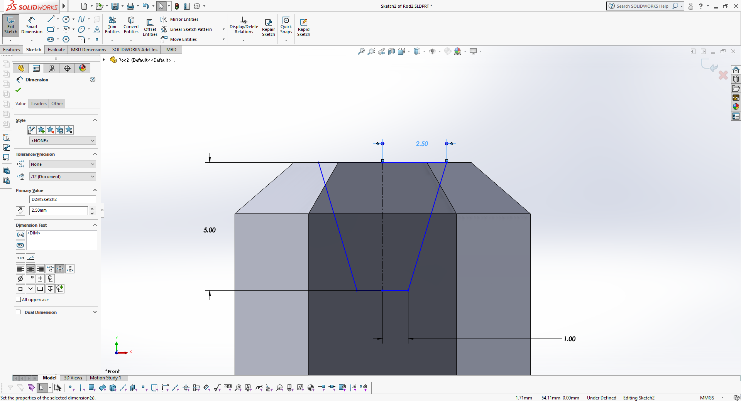Insert centerline symbol into dimension text
Screen dimensions: 741x401
[50, 278]
